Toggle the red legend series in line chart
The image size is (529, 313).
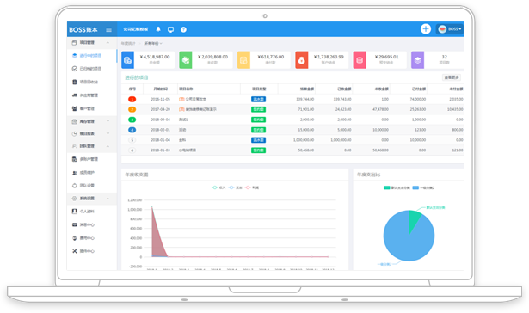(252, 187)
